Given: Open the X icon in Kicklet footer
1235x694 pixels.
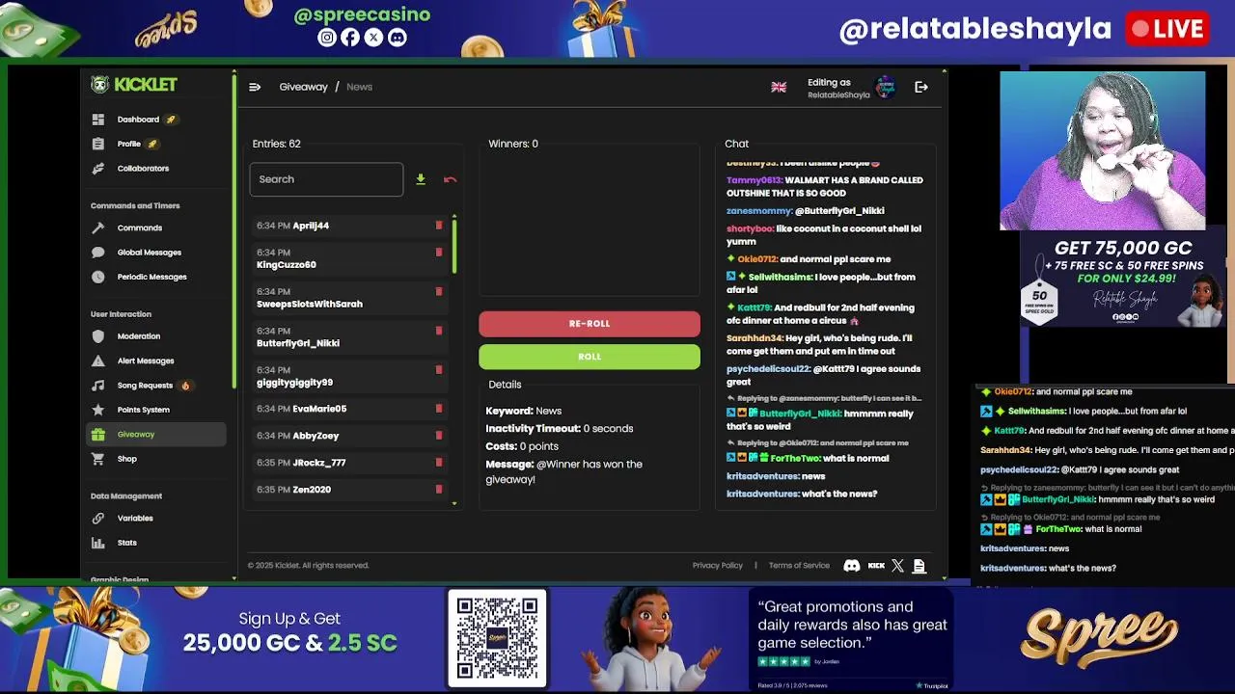Looking at the screenshot, I should click(898, 566).
